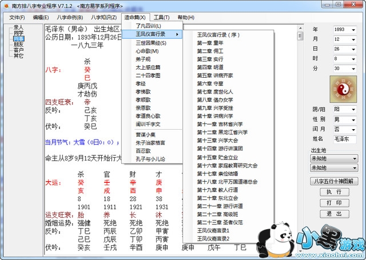
Task: Open 第四章 明道 submenu item
Action: pyautogui.click(x=228, y=67)
